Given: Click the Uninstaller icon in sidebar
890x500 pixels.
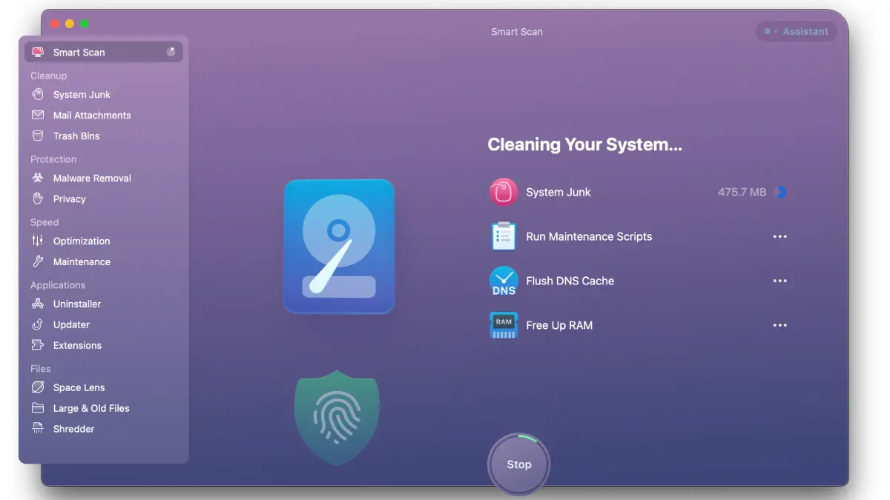Looking at the screenshot, I should [x=38, y=304].
